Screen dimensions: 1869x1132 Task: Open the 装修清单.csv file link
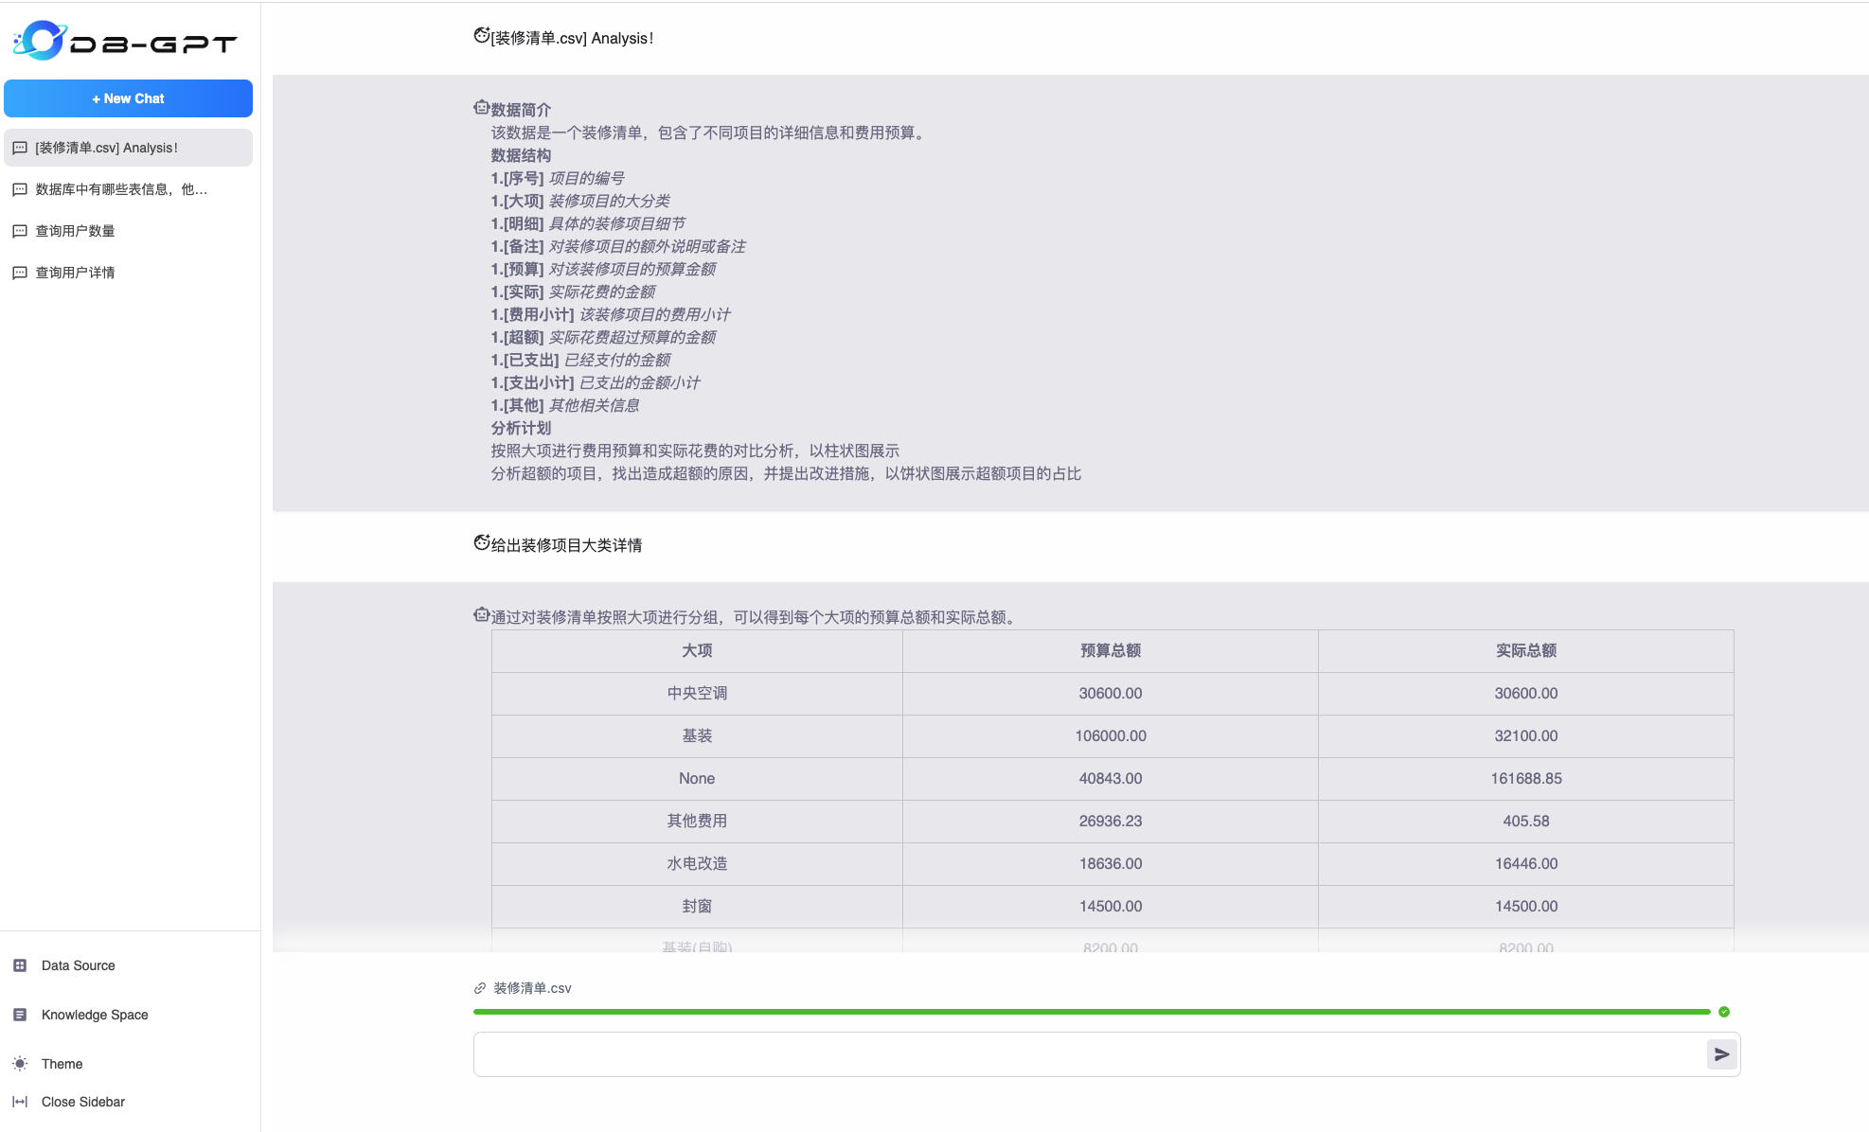pyautogui.click(x=531, y=988)
